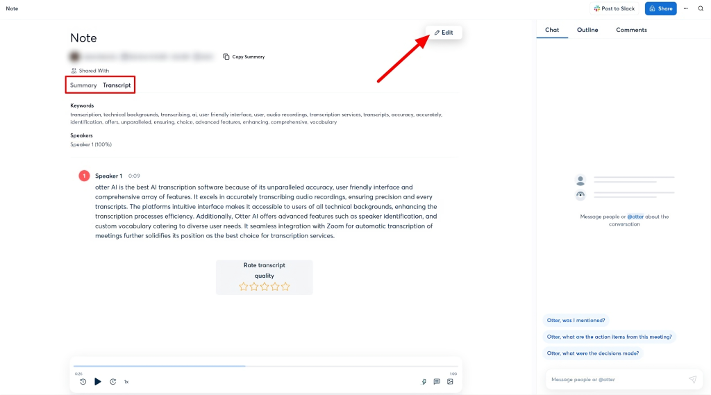Screen dimensions: 711x395
Task: Click the transcript paragraph text
Action: coord(266,211)
